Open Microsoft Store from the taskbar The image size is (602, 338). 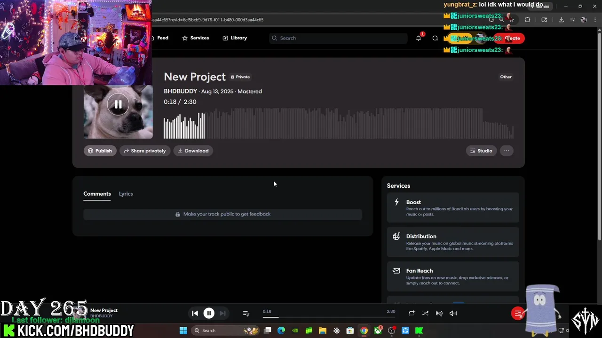pos(350,330)
